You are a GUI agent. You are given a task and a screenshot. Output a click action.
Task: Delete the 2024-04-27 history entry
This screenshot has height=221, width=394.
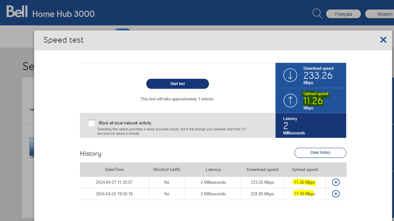click(x=336, y=182)
